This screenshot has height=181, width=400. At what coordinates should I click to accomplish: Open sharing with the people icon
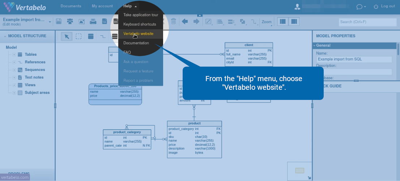pos(70,22)
